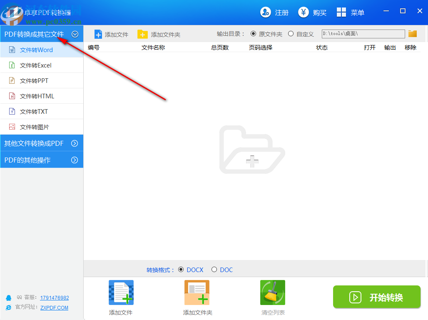The image size is (428, 320).
Task: Click the output path input field
Action: 363,34
